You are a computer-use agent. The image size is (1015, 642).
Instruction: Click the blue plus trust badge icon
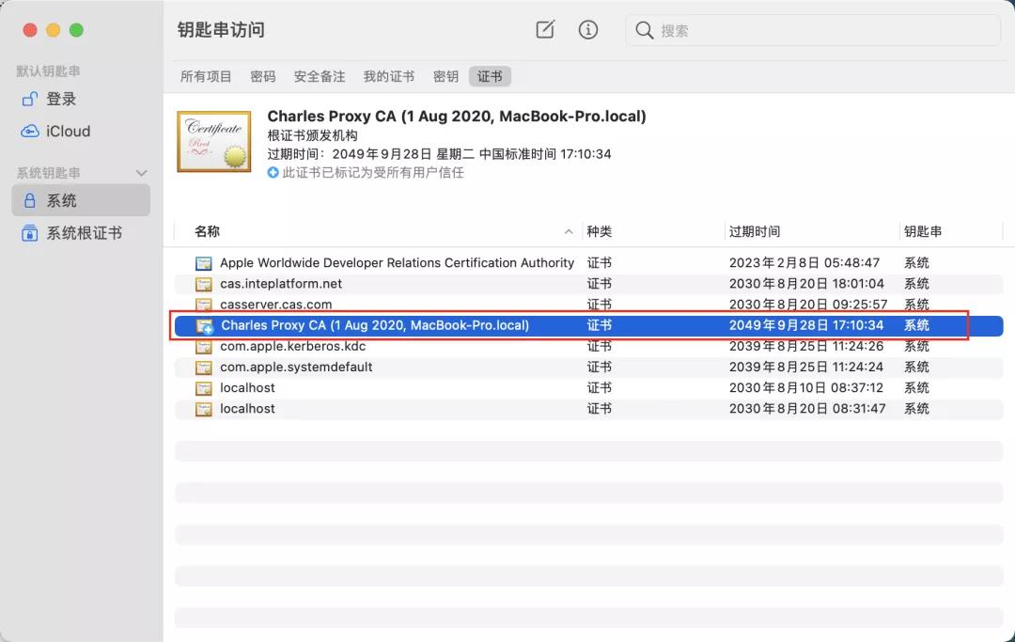click(273, 173)
